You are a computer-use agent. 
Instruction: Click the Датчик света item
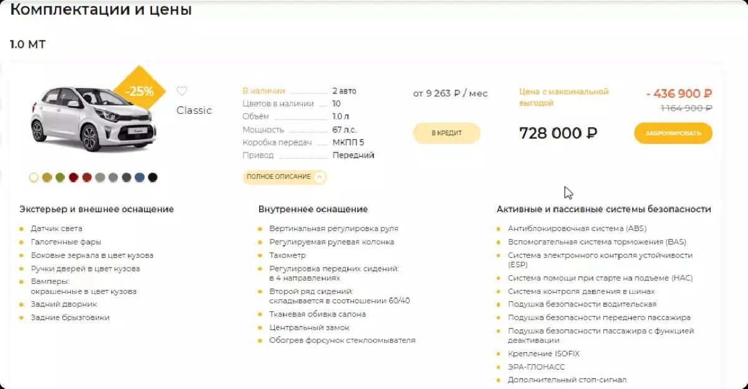pyautogui.click(x=57, y=228)
